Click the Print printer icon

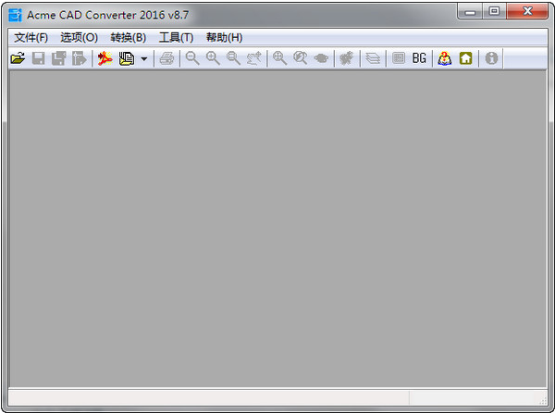[x=166, y=58]
